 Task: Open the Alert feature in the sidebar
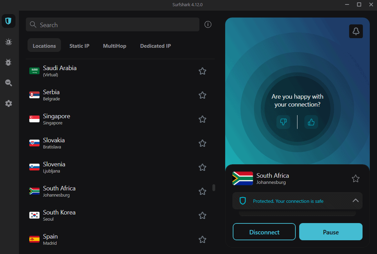[x=8, y=42]
